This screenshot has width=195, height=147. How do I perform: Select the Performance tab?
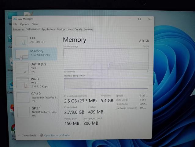[x=33, y=29]
